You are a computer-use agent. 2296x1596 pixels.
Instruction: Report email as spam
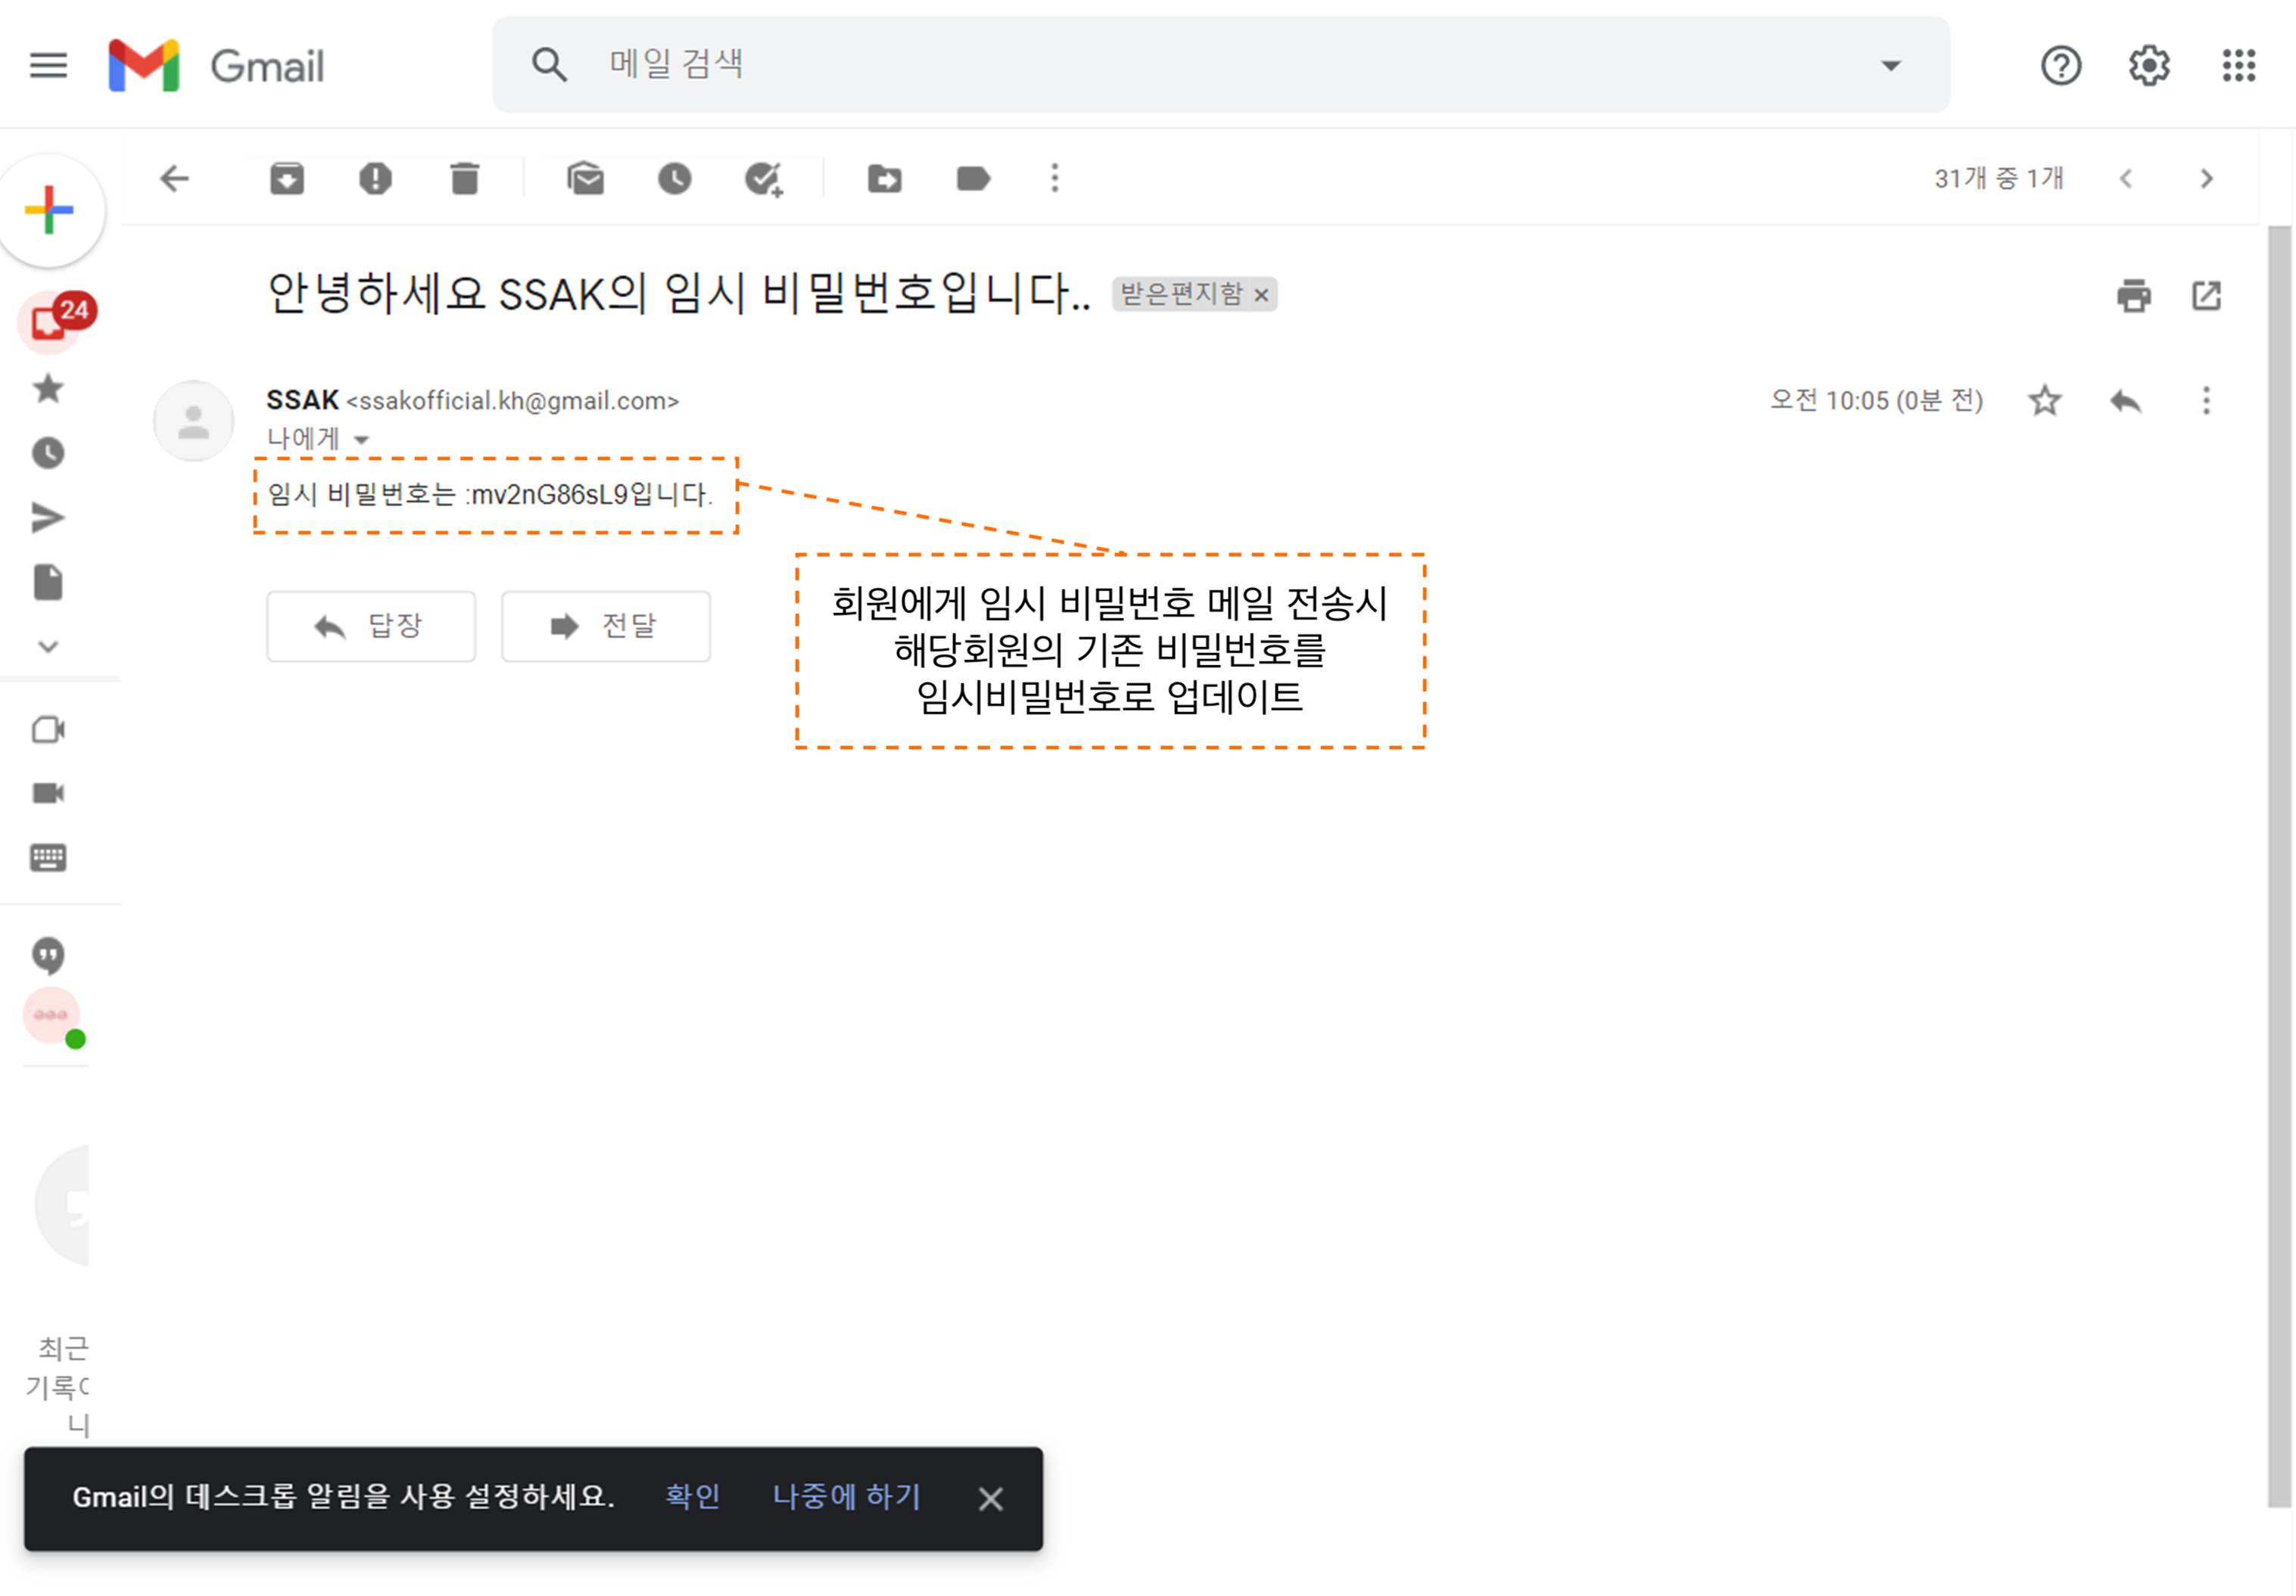[x=375, y=179]
